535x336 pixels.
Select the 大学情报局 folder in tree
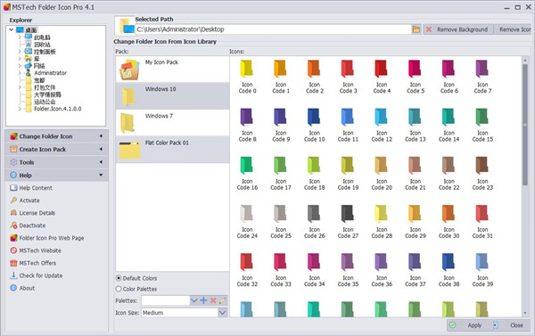[47, 94]
